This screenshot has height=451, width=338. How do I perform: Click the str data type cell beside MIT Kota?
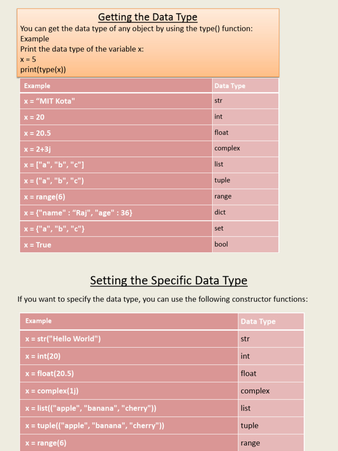[246, 101]
